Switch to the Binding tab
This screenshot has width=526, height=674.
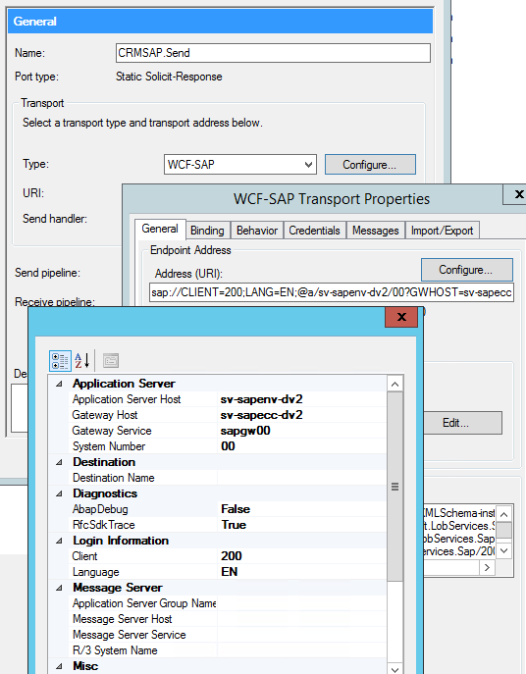pyautogui.click(x=207, y=231)
